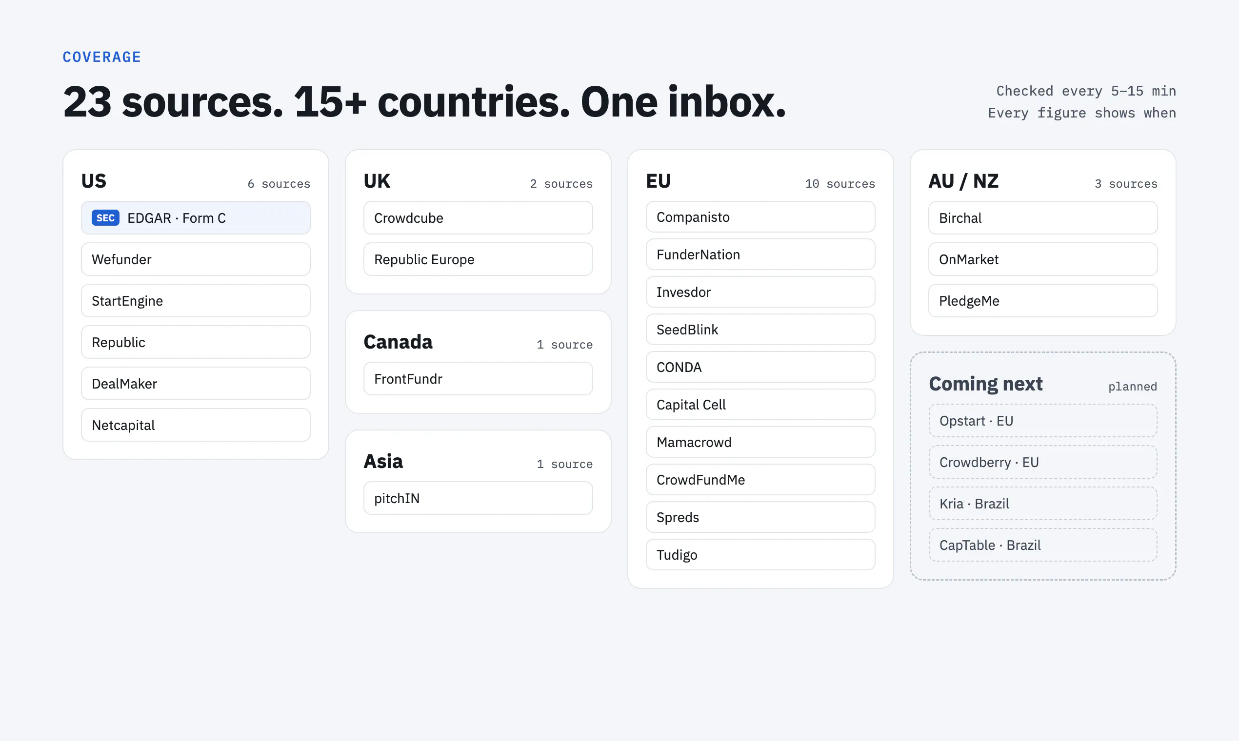This screenshot has height=741, width=1239.
Task: Click the COVERAGE section label
Action: 102,57
